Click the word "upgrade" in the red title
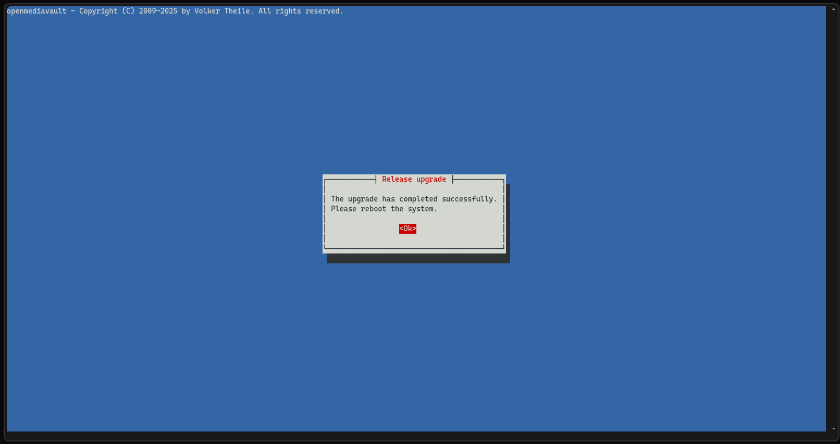 pyautogui.click(x=431, y=179)
